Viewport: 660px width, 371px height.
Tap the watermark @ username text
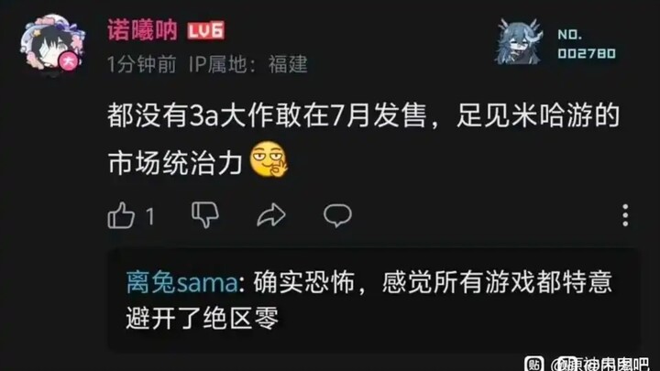coord(600,364)
